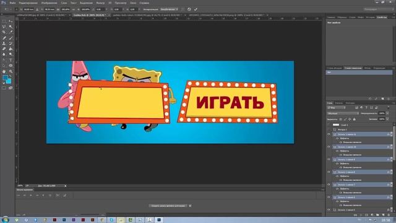Select the Healing Brush tool
The height and width of the screenshot is (223, 396).
coord(4,38)
